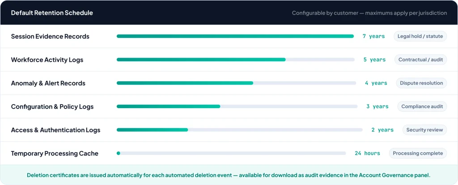The width and height of the screenshot is (458, 185).
Task: Click the 24 hours retention value
Action: click(367, 153)
